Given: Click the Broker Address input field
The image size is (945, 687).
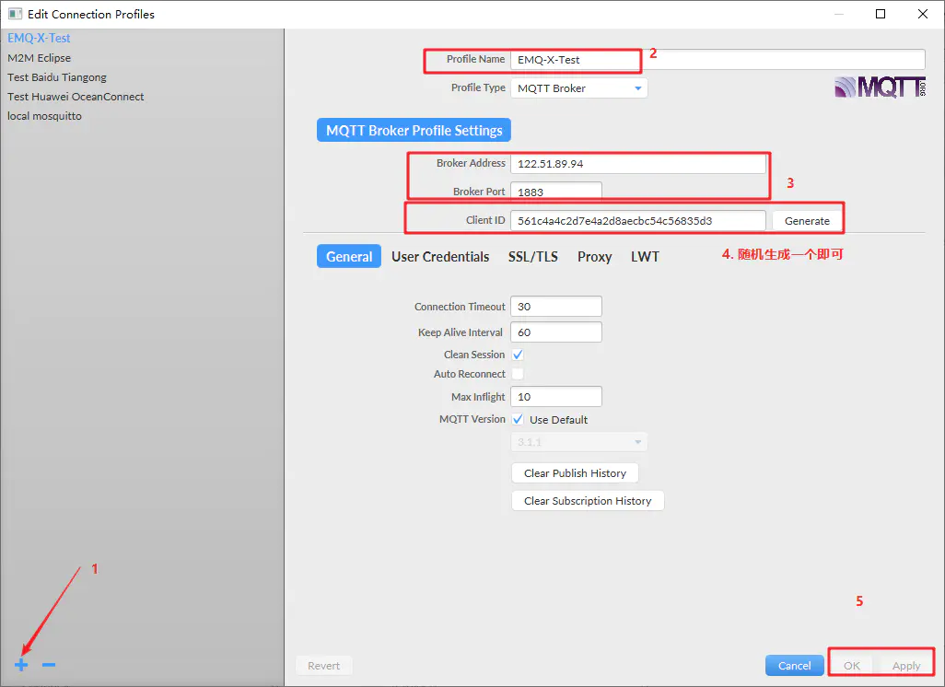Looking at the screenshot, I should [x=637, y=164].
